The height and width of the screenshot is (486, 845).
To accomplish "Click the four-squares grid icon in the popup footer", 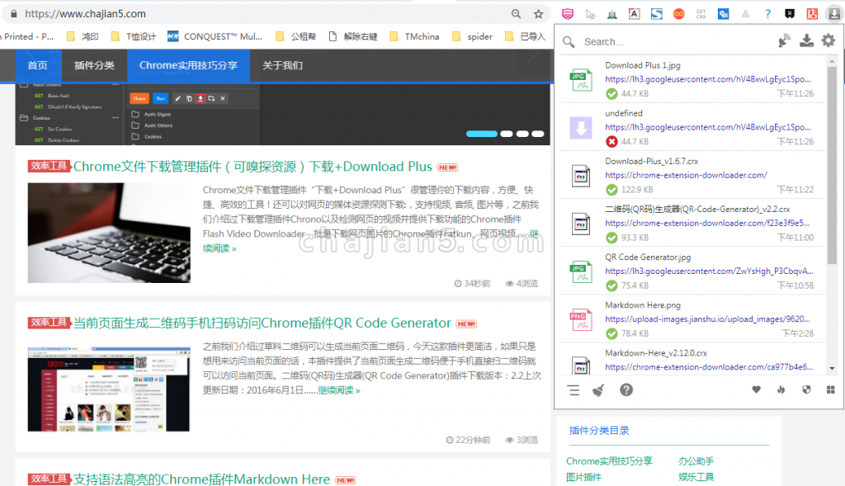I will pyautogui.click(x=830, y=389).
